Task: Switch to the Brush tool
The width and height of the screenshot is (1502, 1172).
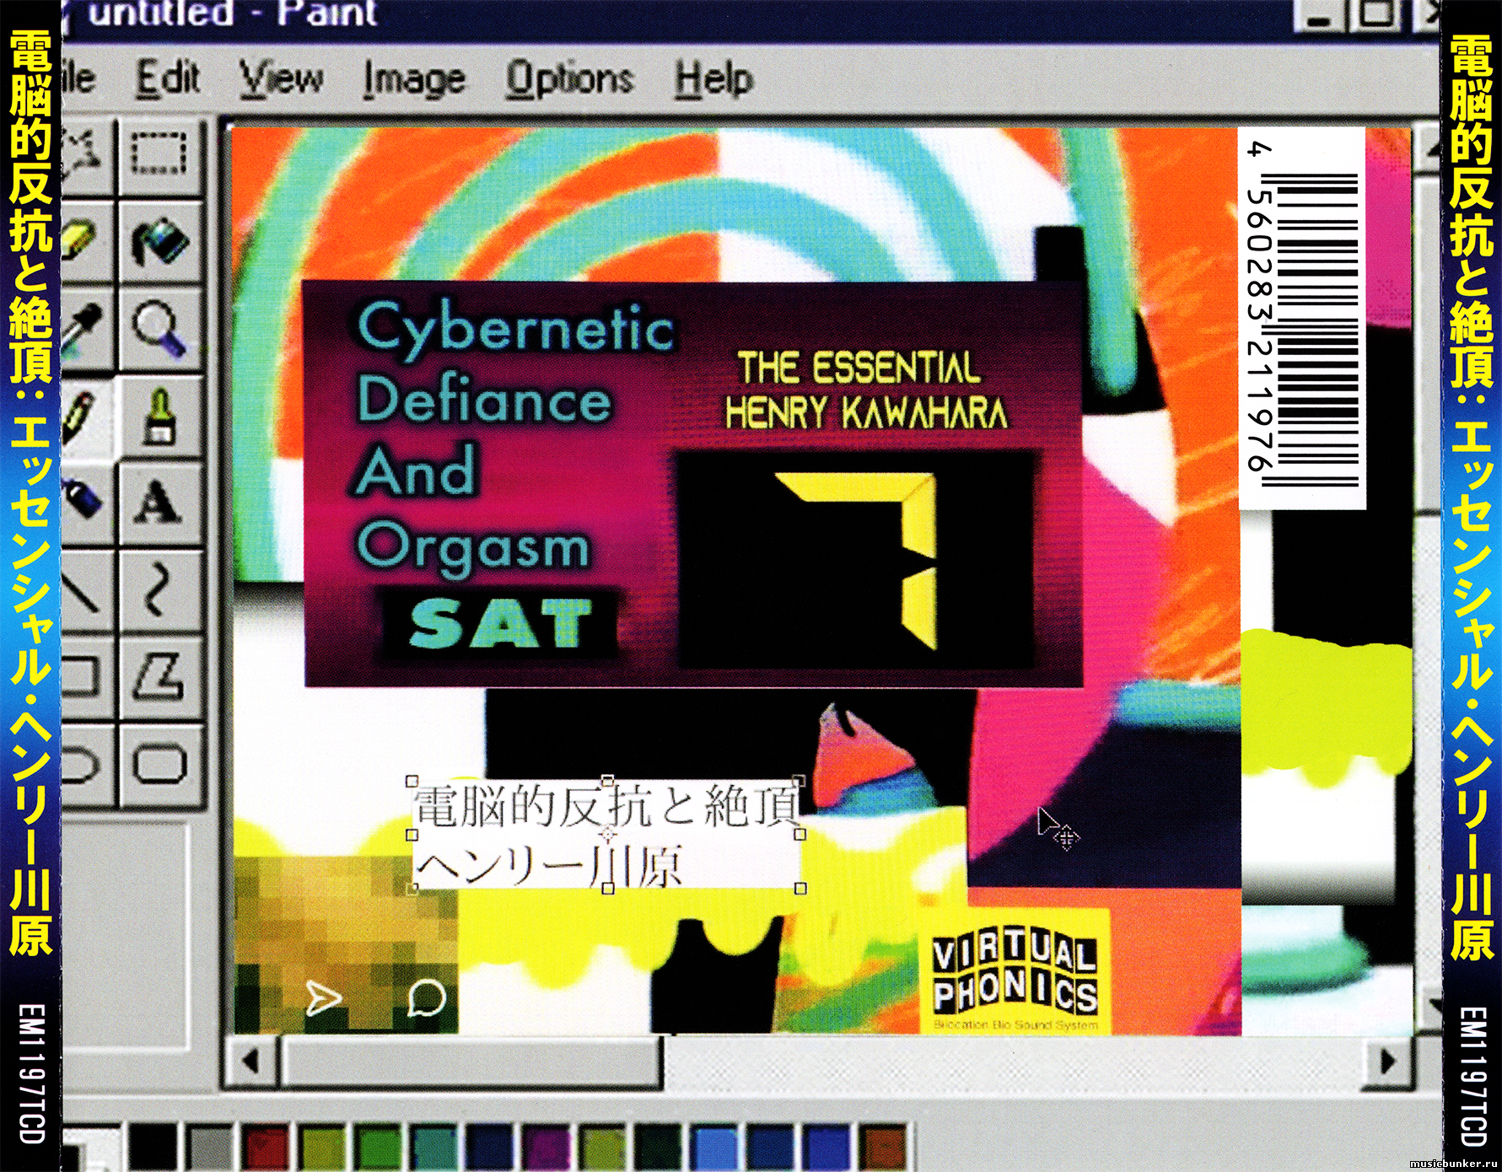Action: click(x=159, y=417)
